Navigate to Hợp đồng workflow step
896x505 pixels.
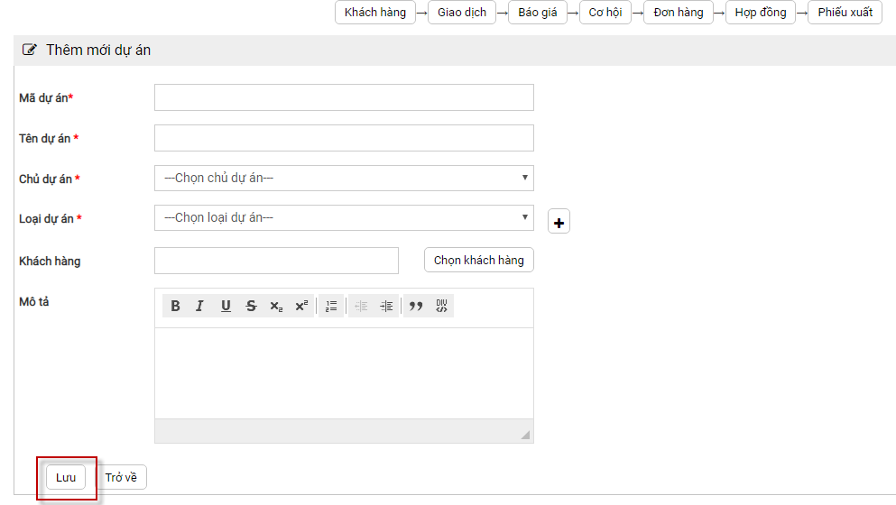[x=760, y=13]
